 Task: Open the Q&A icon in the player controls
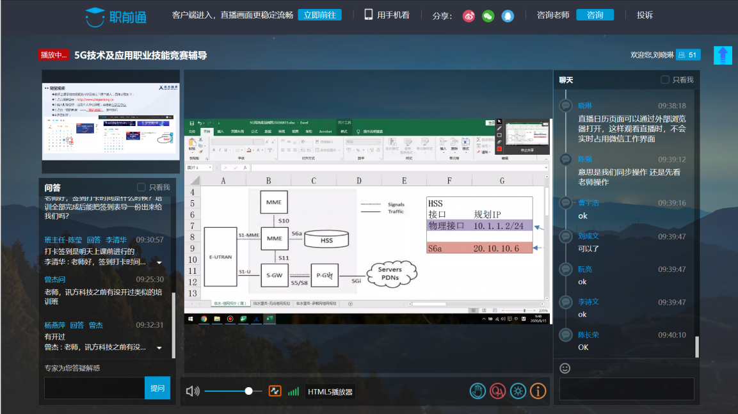(498, 390)
